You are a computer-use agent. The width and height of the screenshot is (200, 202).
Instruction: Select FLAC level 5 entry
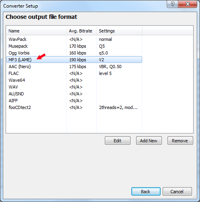(74, 73)
